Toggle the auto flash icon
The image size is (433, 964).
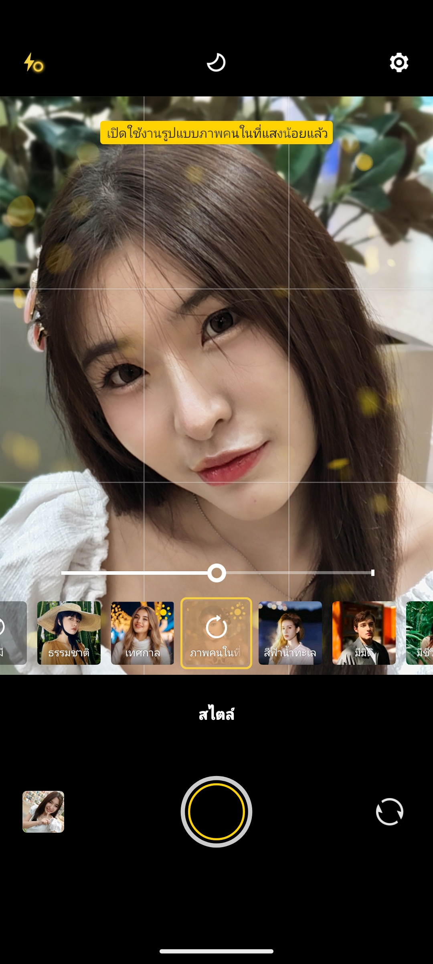tap(34, 63)
